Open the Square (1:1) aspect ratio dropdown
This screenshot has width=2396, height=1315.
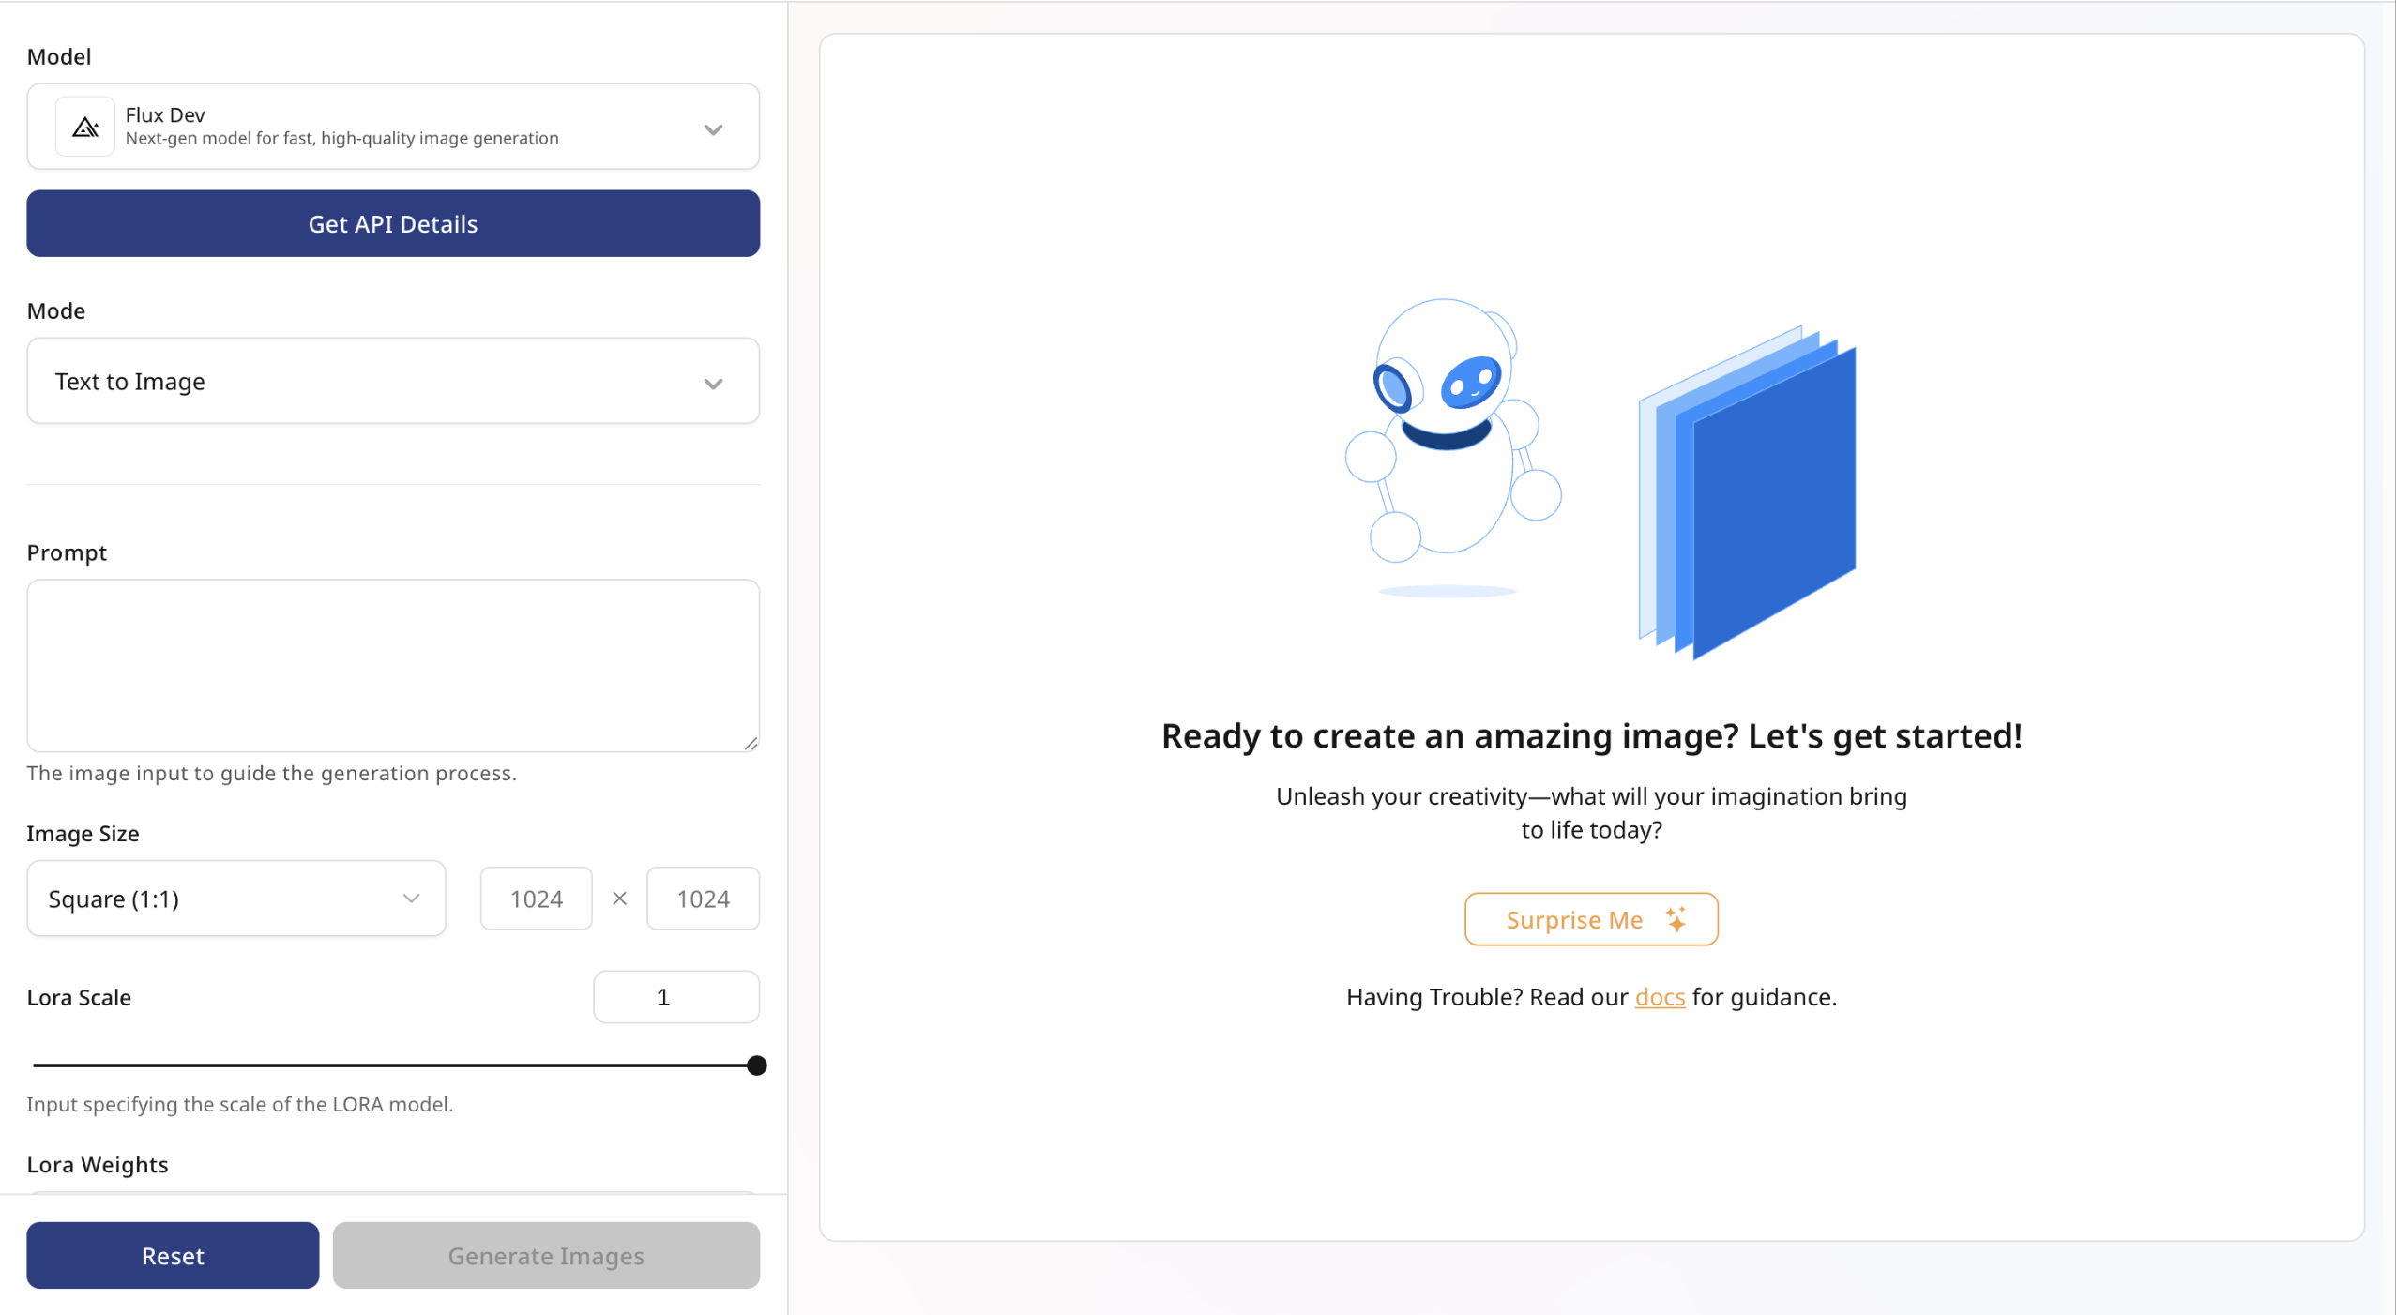click(x=235, y=899)
